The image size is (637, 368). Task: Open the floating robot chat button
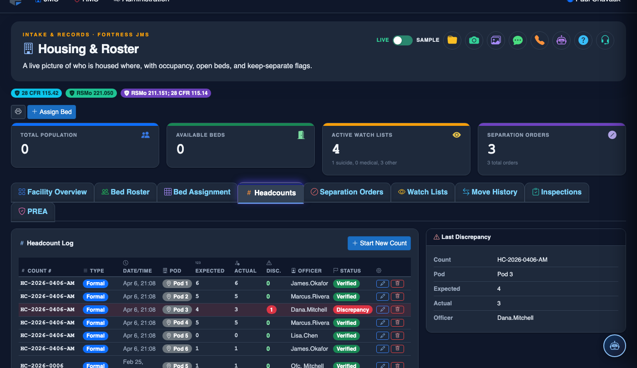(x=615, y=346)
